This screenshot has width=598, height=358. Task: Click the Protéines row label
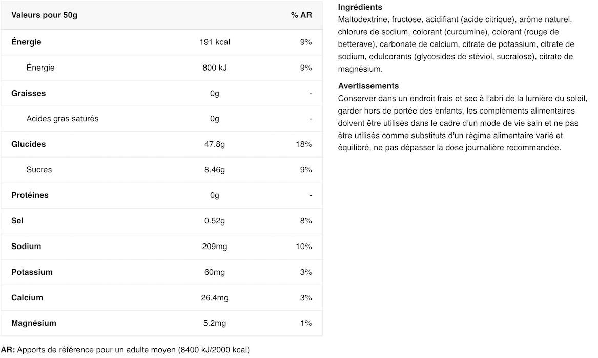tap(30, 195)
